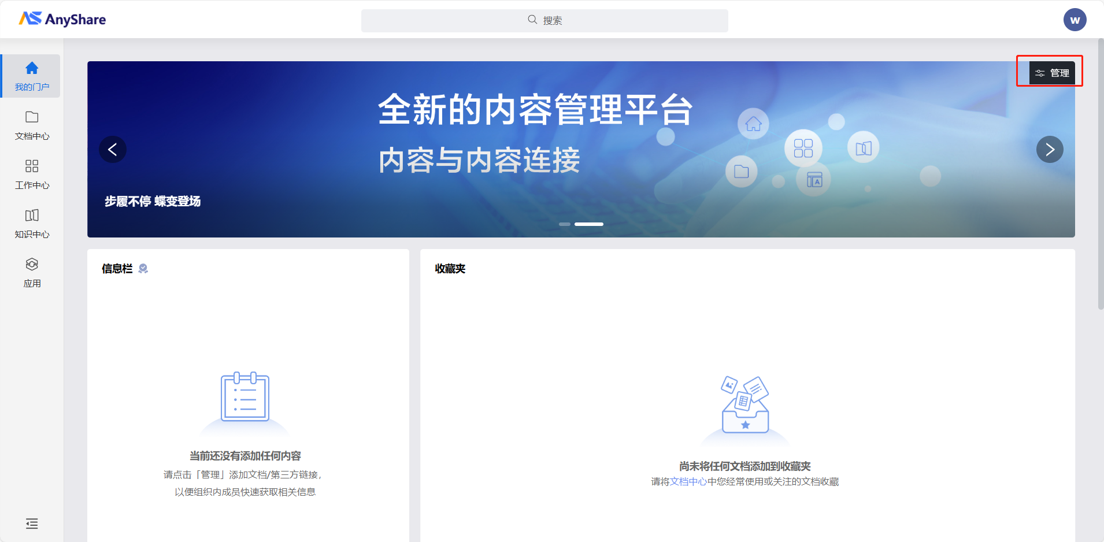
Task: Open 知识中心 in the sidebar
Action: tap(32, 224)
